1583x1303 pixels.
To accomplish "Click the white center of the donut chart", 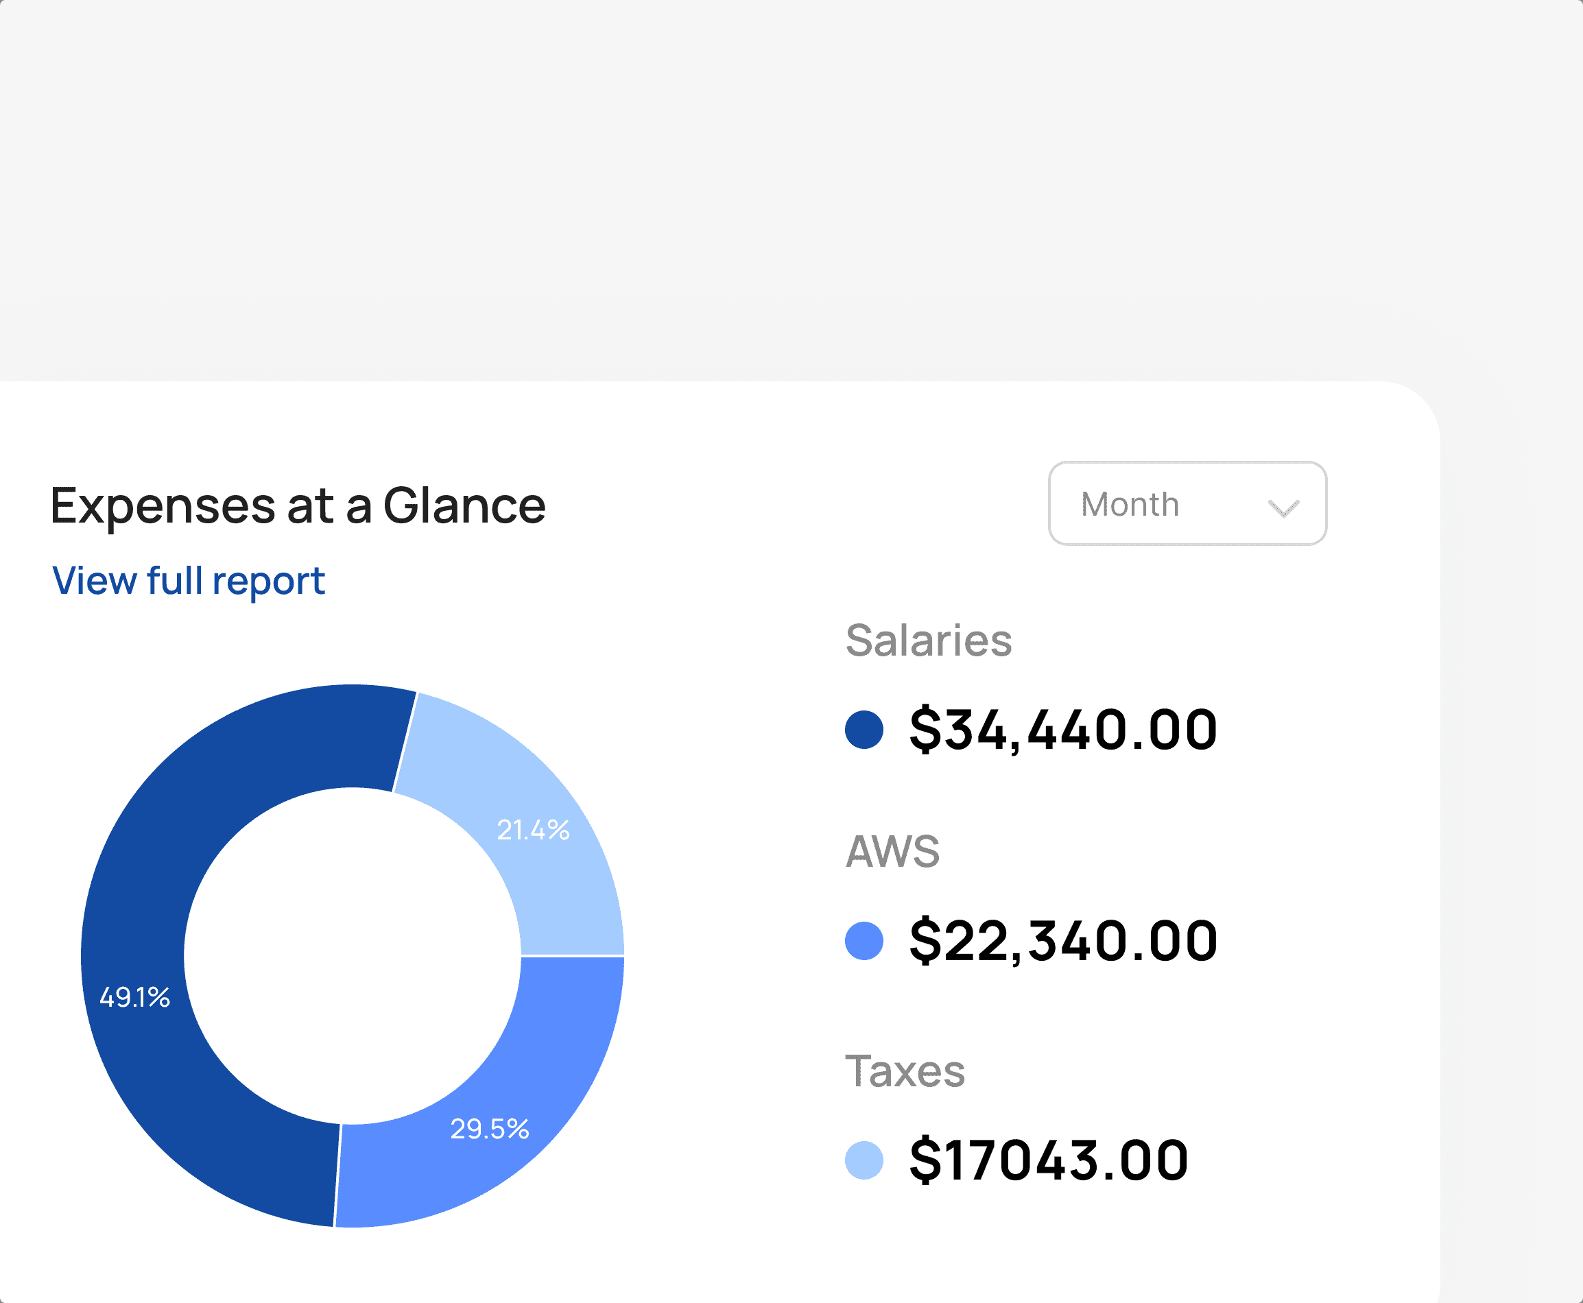I will [352, 955].
